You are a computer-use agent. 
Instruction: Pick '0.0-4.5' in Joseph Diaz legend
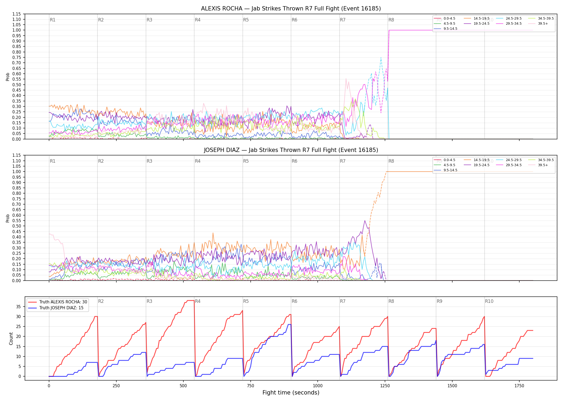pyautogui.click(x=445, y=160)
